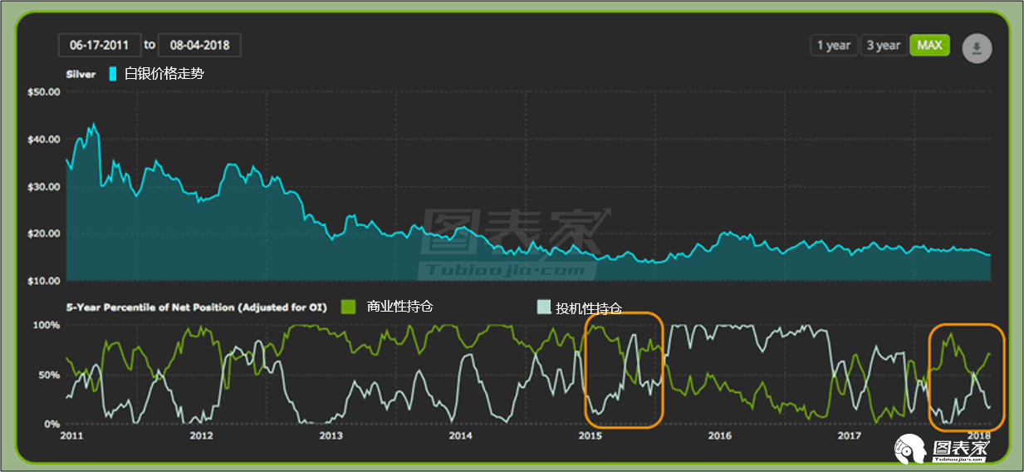Click the 2018 year axis label

pos(978,435)
